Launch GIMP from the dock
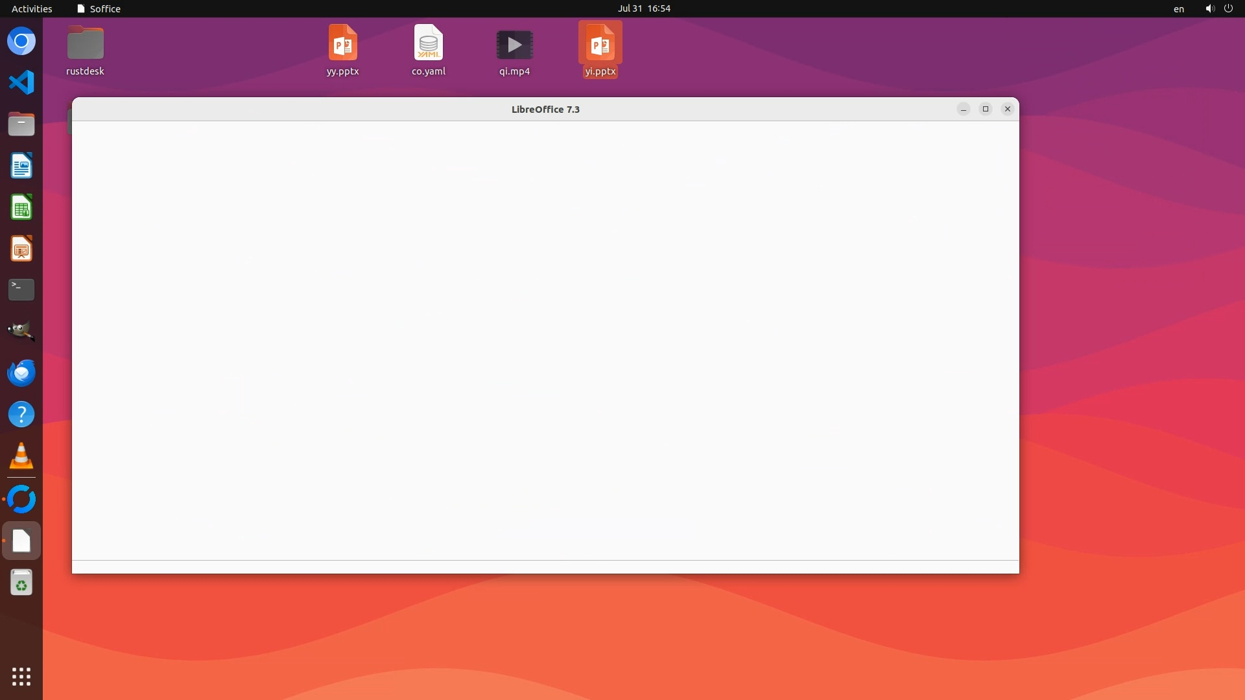Viewport: 1245px width, 700px height. click(x=21, y=331)
